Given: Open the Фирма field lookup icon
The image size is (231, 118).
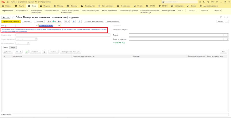Looking at the screenshot, I should click(227, 35).
